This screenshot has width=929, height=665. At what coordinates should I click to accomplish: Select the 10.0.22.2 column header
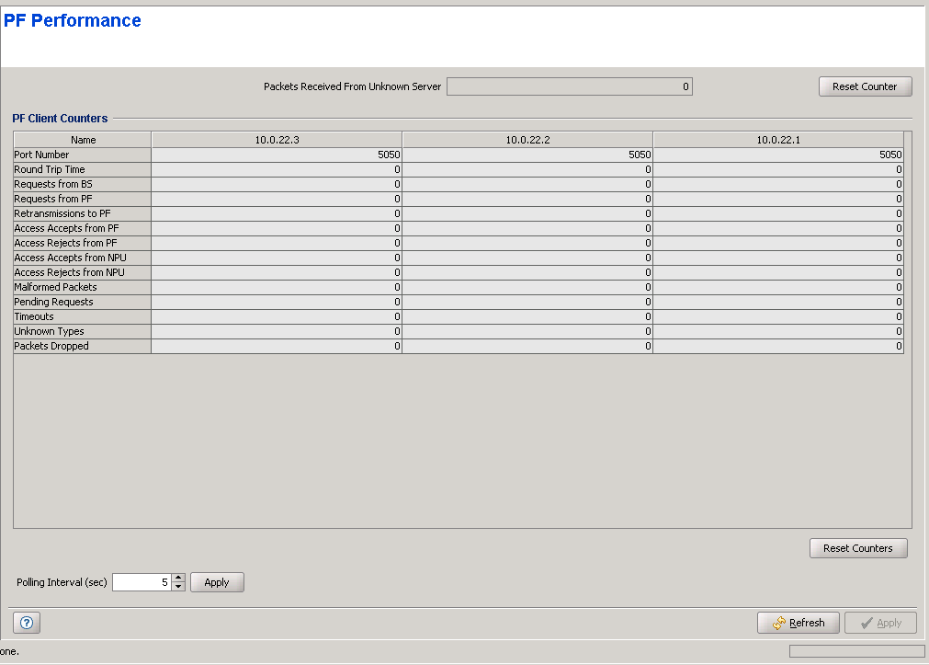pyautogui.click(x=527, y=140)
